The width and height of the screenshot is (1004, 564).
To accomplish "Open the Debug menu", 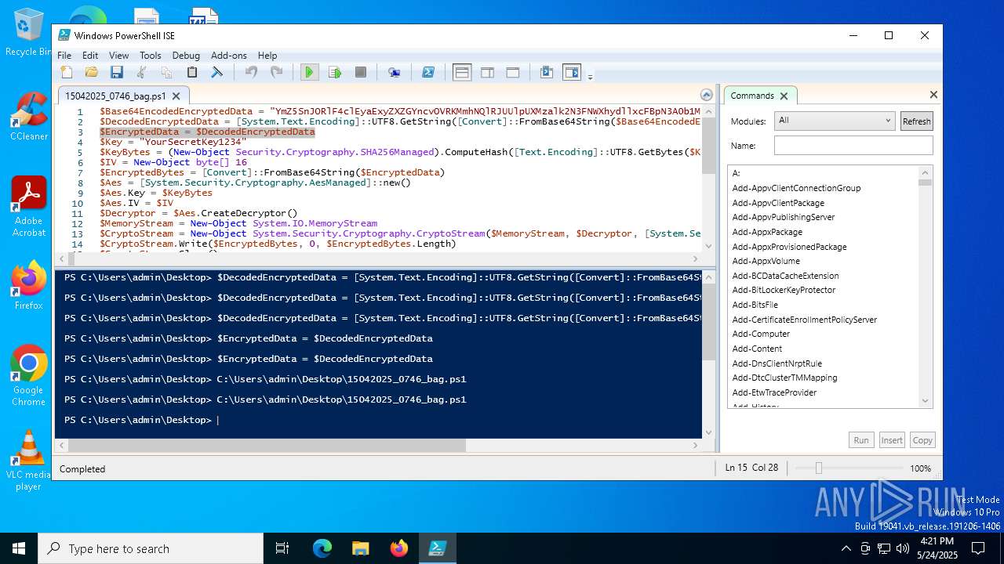I will point(186,56).
